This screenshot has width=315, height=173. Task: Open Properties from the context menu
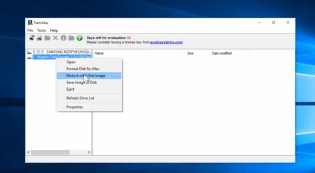(x=74, y=107)
